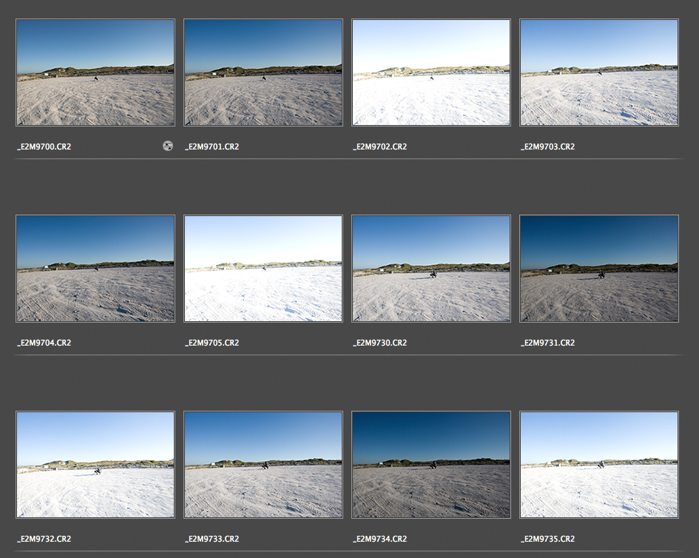
Task: Click the _E2M9731.CR2 filename text
Action: click(547, 343)
